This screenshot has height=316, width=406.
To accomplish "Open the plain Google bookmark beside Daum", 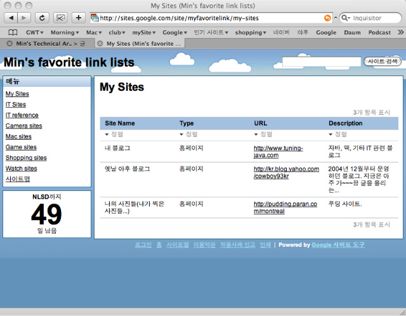I will [x=326, y=32].
